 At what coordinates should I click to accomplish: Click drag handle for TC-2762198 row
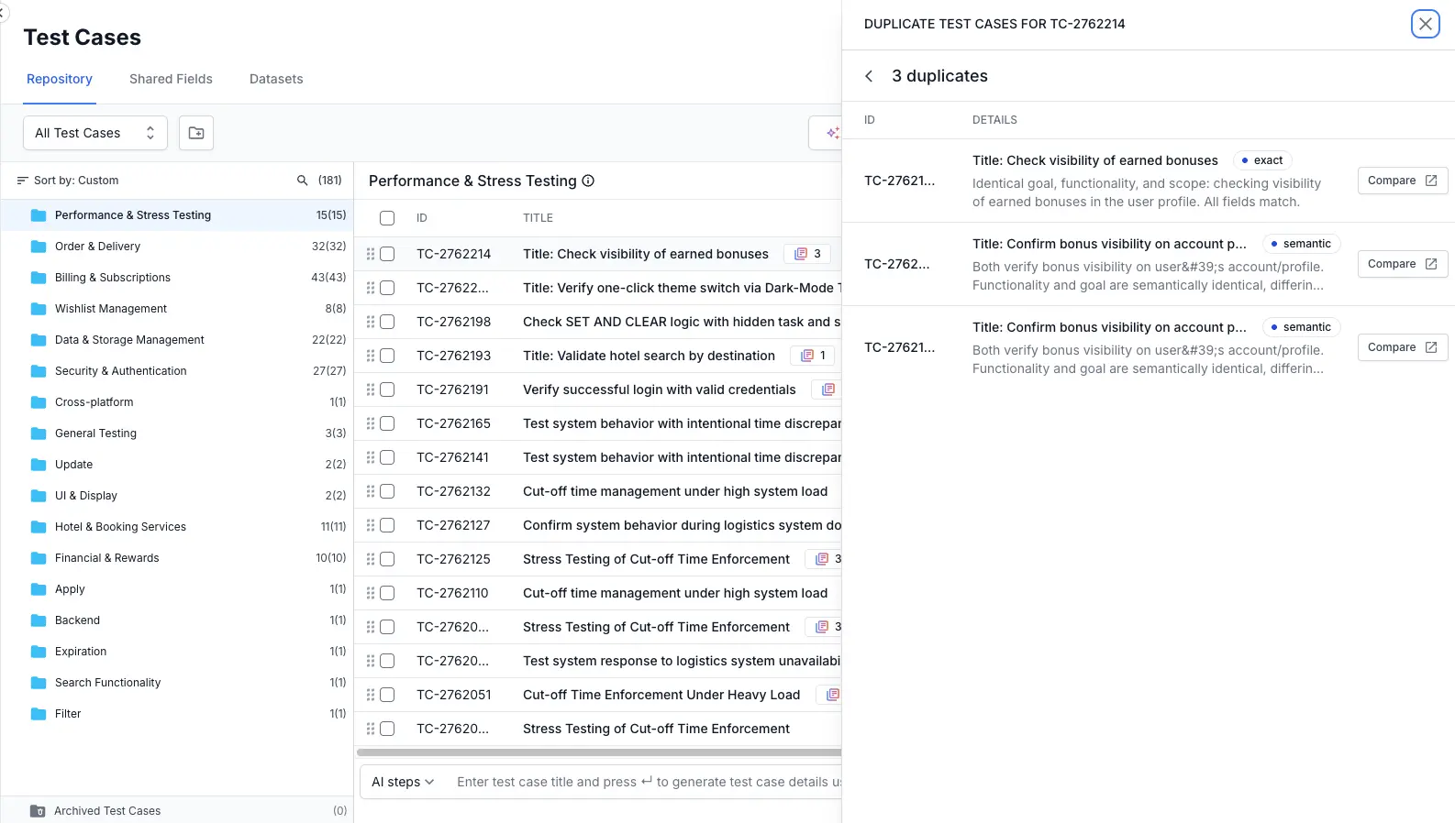371,322
